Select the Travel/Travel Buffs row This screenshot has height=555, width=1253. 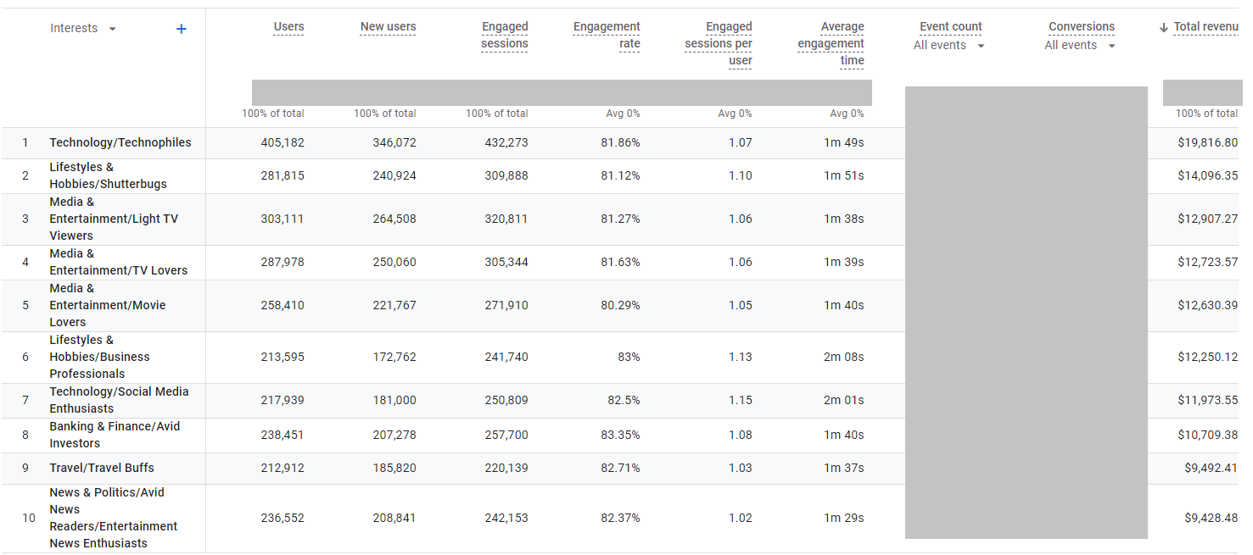tap(102, 468)
